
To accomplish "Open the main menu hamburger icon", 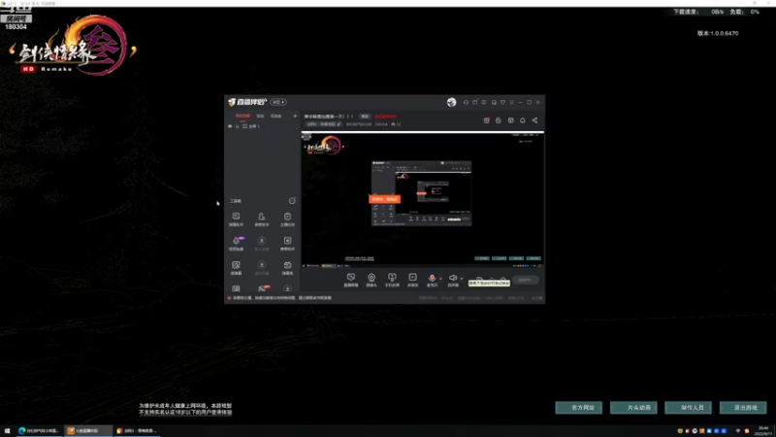I will pos(512,102).
